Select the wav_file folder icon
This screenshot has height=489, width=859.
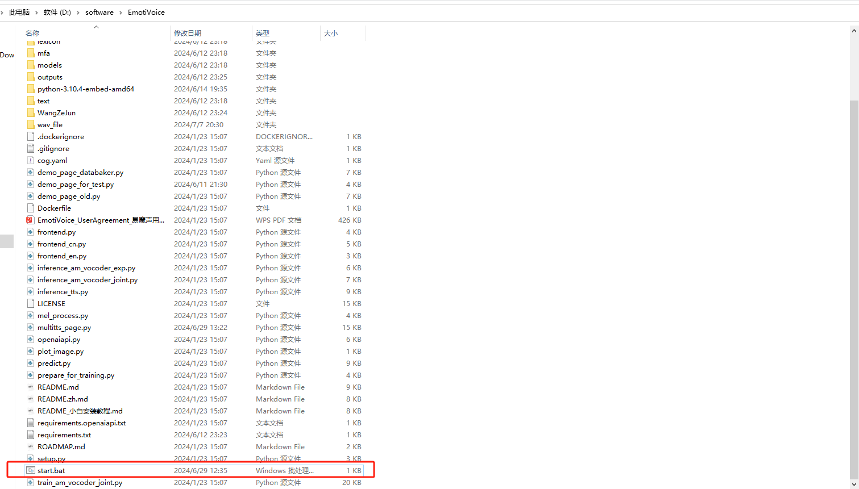[31, 125]
